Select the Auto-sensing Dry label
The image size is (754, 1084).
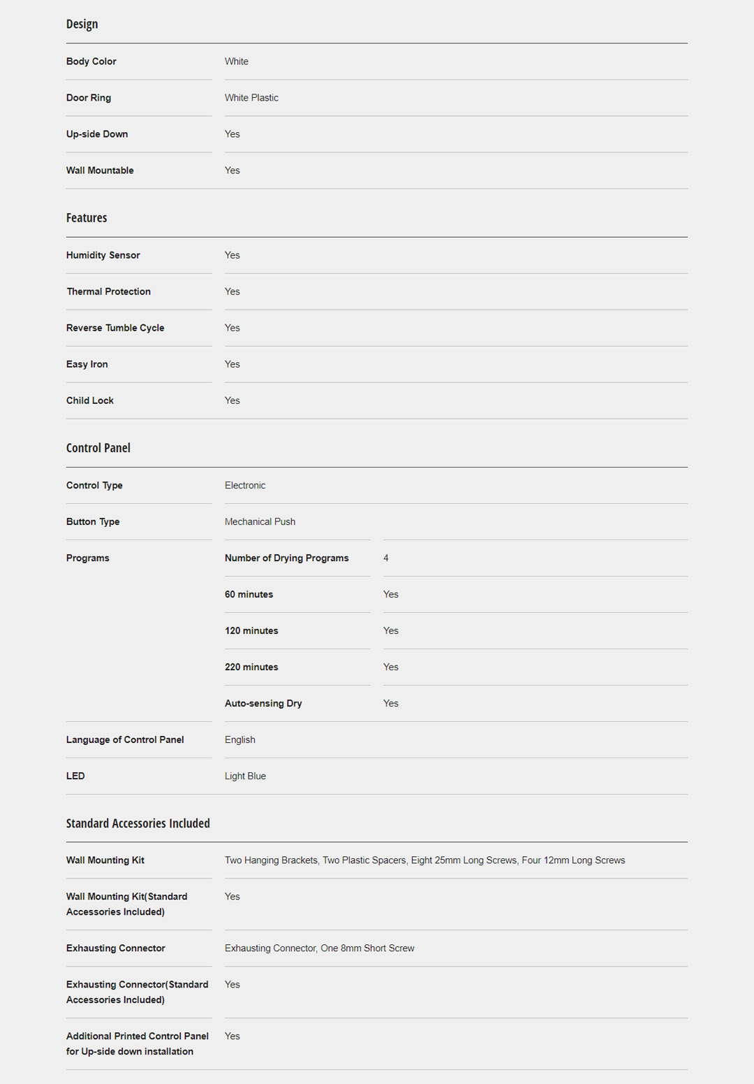(263, 704)
